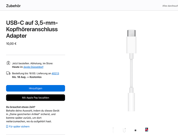Screen dimensions: 178x135
Task: Select the iPad with adapter thumbnail
Action: (147, 130)
